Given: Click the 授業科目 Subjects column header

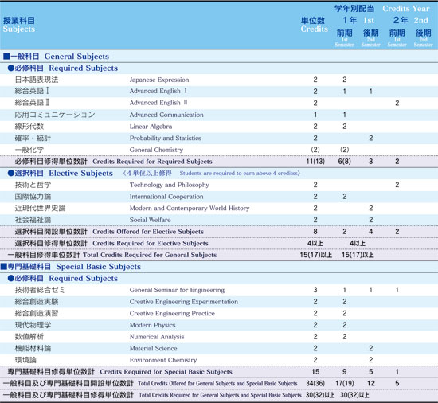Looking at the screenshot, I should coord(19,25).
